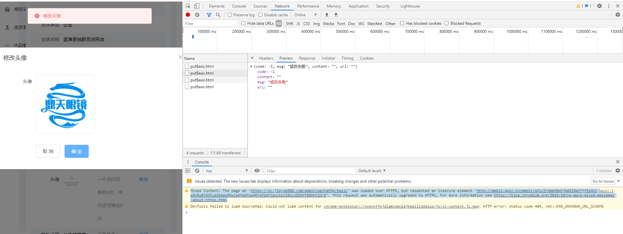Toggle Hide data URLs checkbox
The image size is (623, 234).
pos(243,23)
